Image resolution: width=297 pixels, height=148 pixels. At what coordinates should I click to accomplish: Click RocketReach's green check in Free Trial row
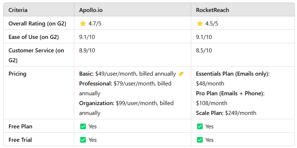coord(199,140)
